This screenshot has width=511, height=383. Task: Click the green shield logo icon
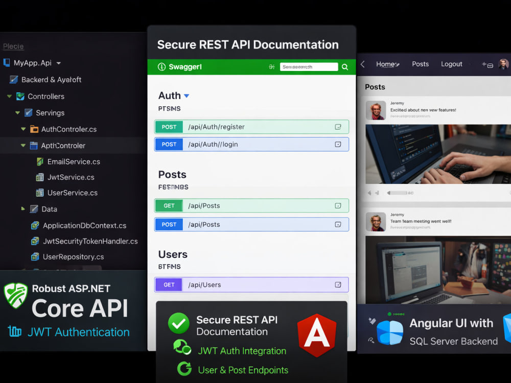point(15,295)
